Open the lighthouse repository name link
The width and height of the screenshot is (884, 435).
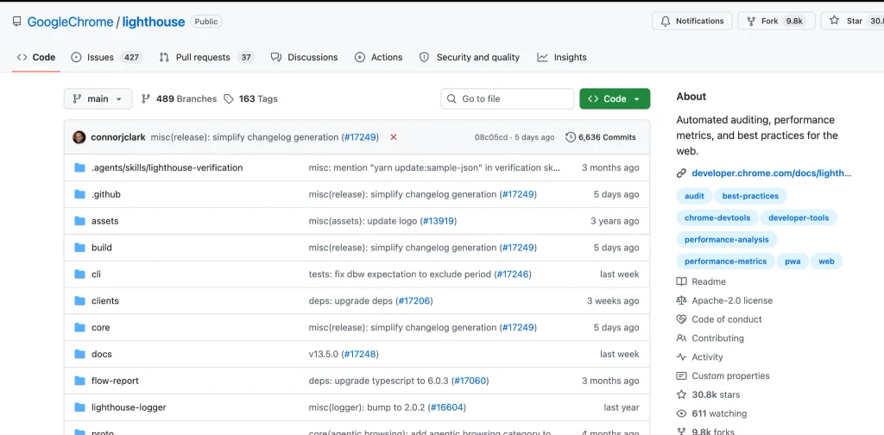pos(154,22)
